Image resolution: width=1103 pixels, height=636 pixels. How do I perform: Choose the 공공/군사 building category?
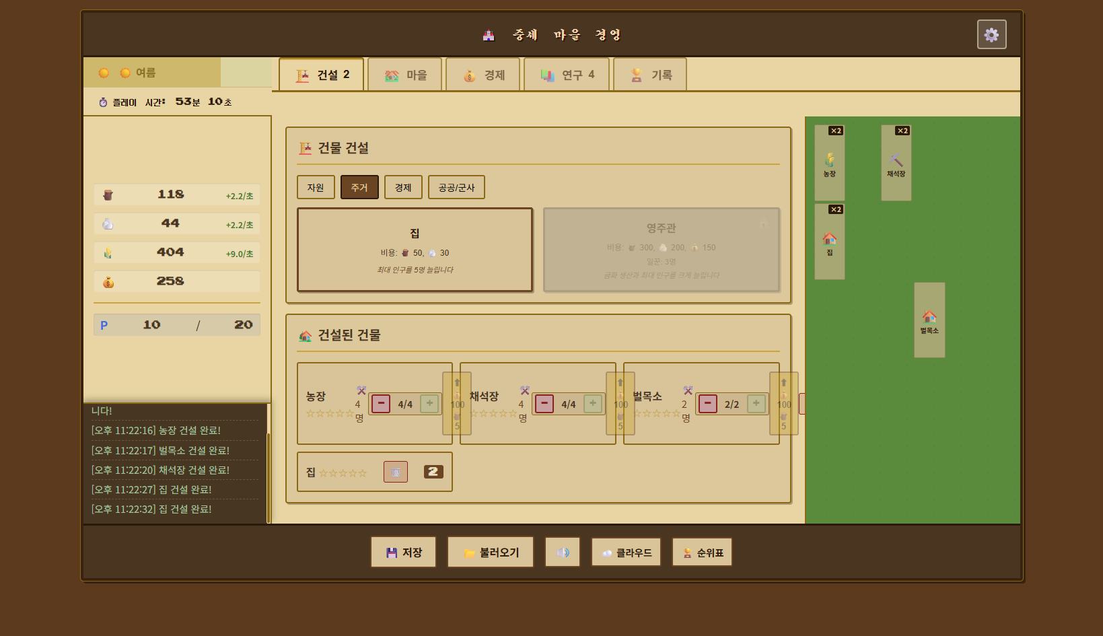click(x=456, y=187)
